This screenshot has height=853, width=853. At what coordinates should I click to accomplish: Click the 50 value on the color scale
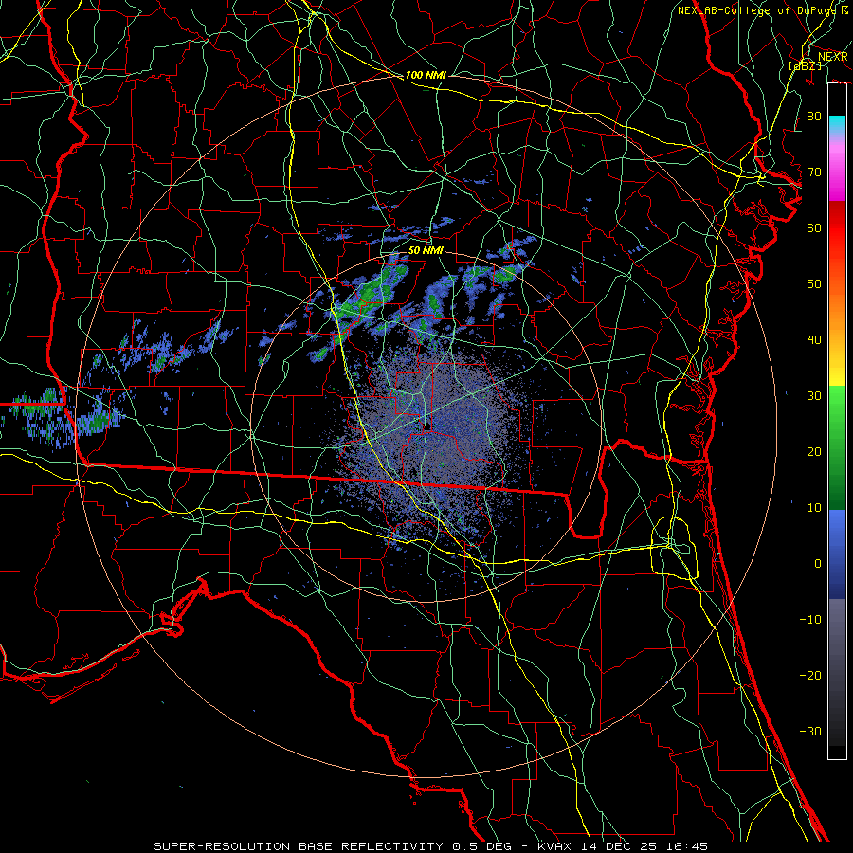coord(814,284)
